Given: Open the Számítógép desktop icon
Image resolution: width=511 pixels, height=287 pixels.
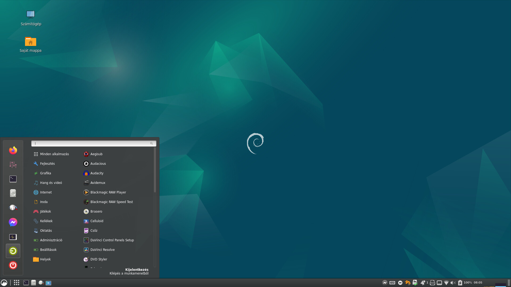Looking at the screenshot, I should point(31,15).
